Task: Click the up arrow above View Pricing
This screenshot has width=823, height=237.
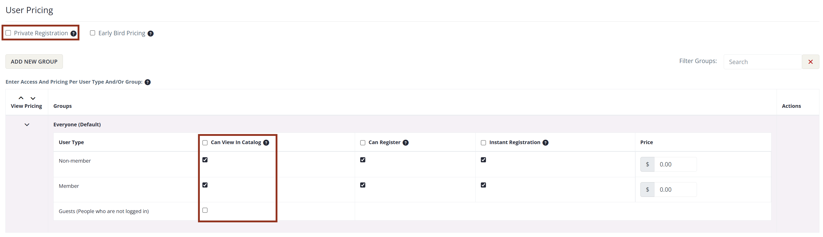Action: point(21,98)
